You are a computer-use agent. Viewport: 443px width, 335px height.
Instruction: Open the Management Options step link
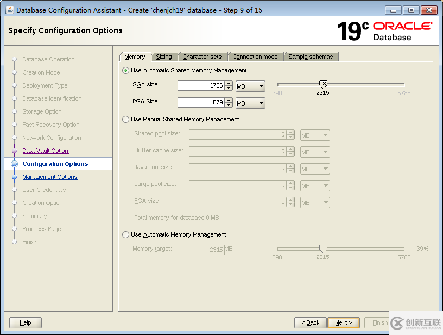(x=50, y=177)
